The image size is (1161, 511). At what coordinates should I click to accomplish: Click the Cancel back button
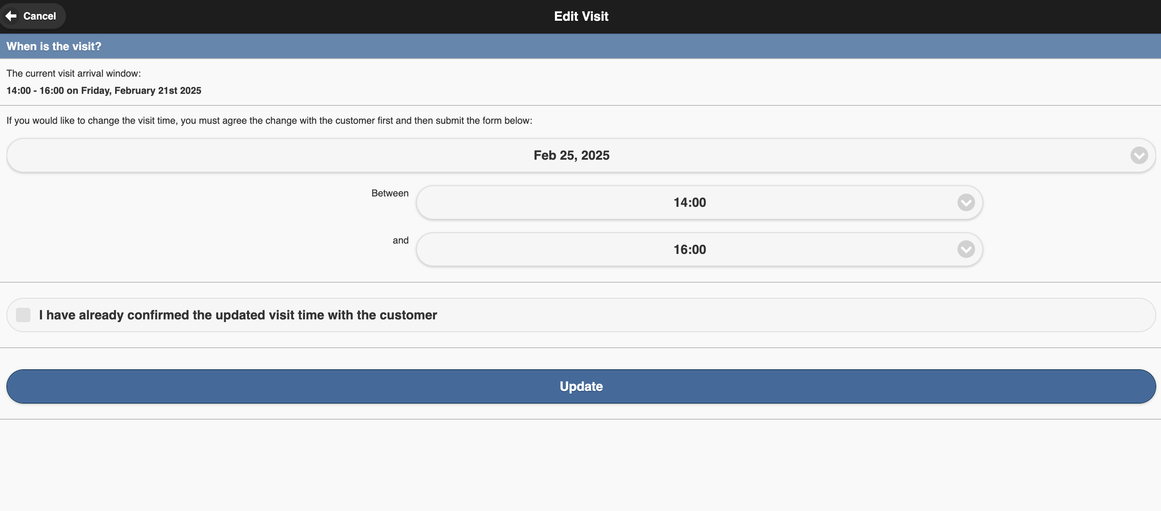[32, 16]
